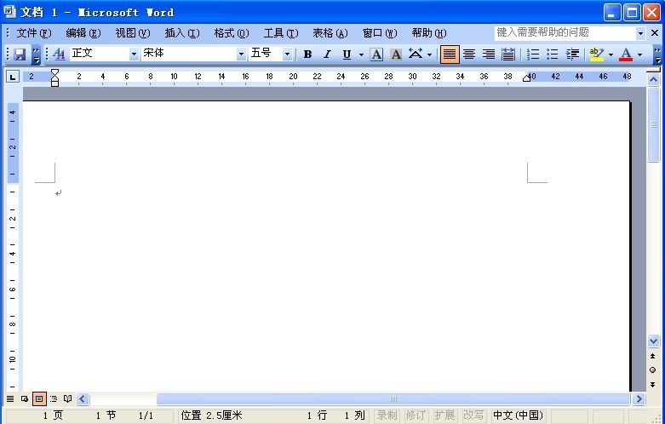Click vertical scrollbar up arrow
Viewport: 665px width, 424px height.
(653, 79)
